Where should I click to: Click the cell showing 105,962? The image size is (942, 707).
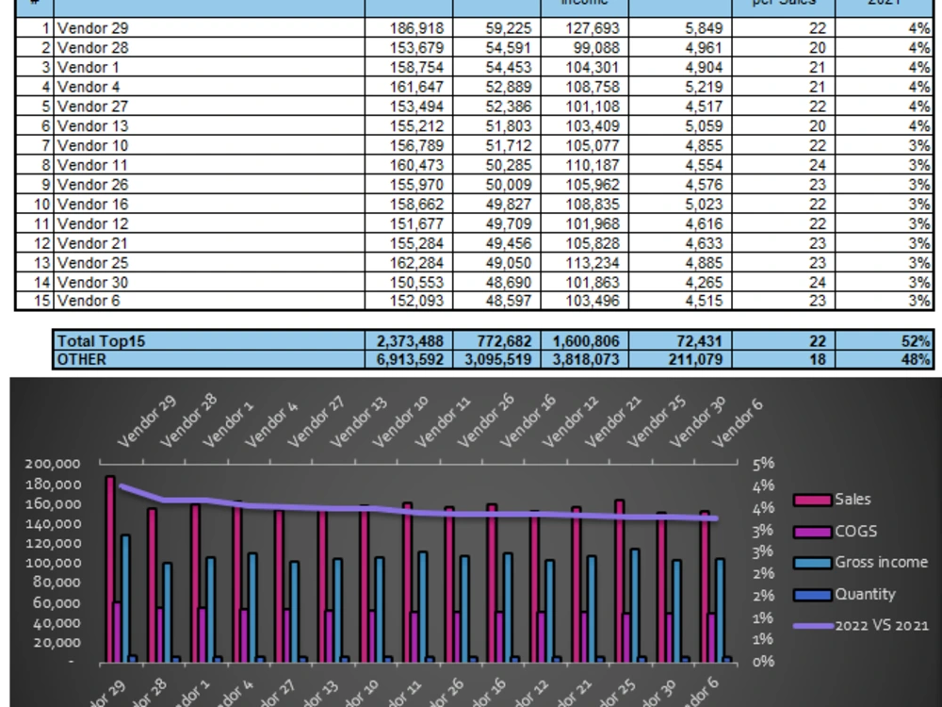[585, 185]
